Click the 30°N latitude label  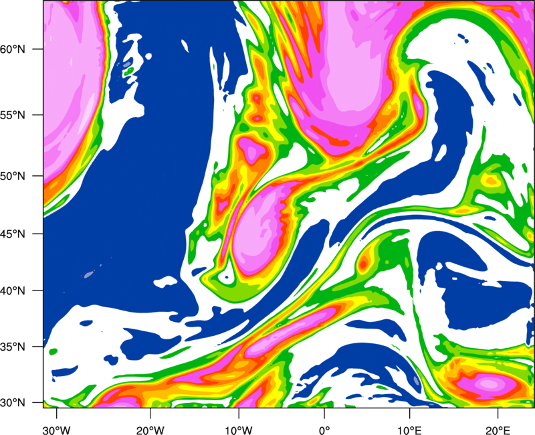point(13,403)
